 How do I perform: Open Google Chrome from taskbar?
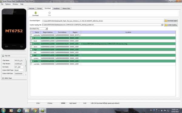coord(35,111)
